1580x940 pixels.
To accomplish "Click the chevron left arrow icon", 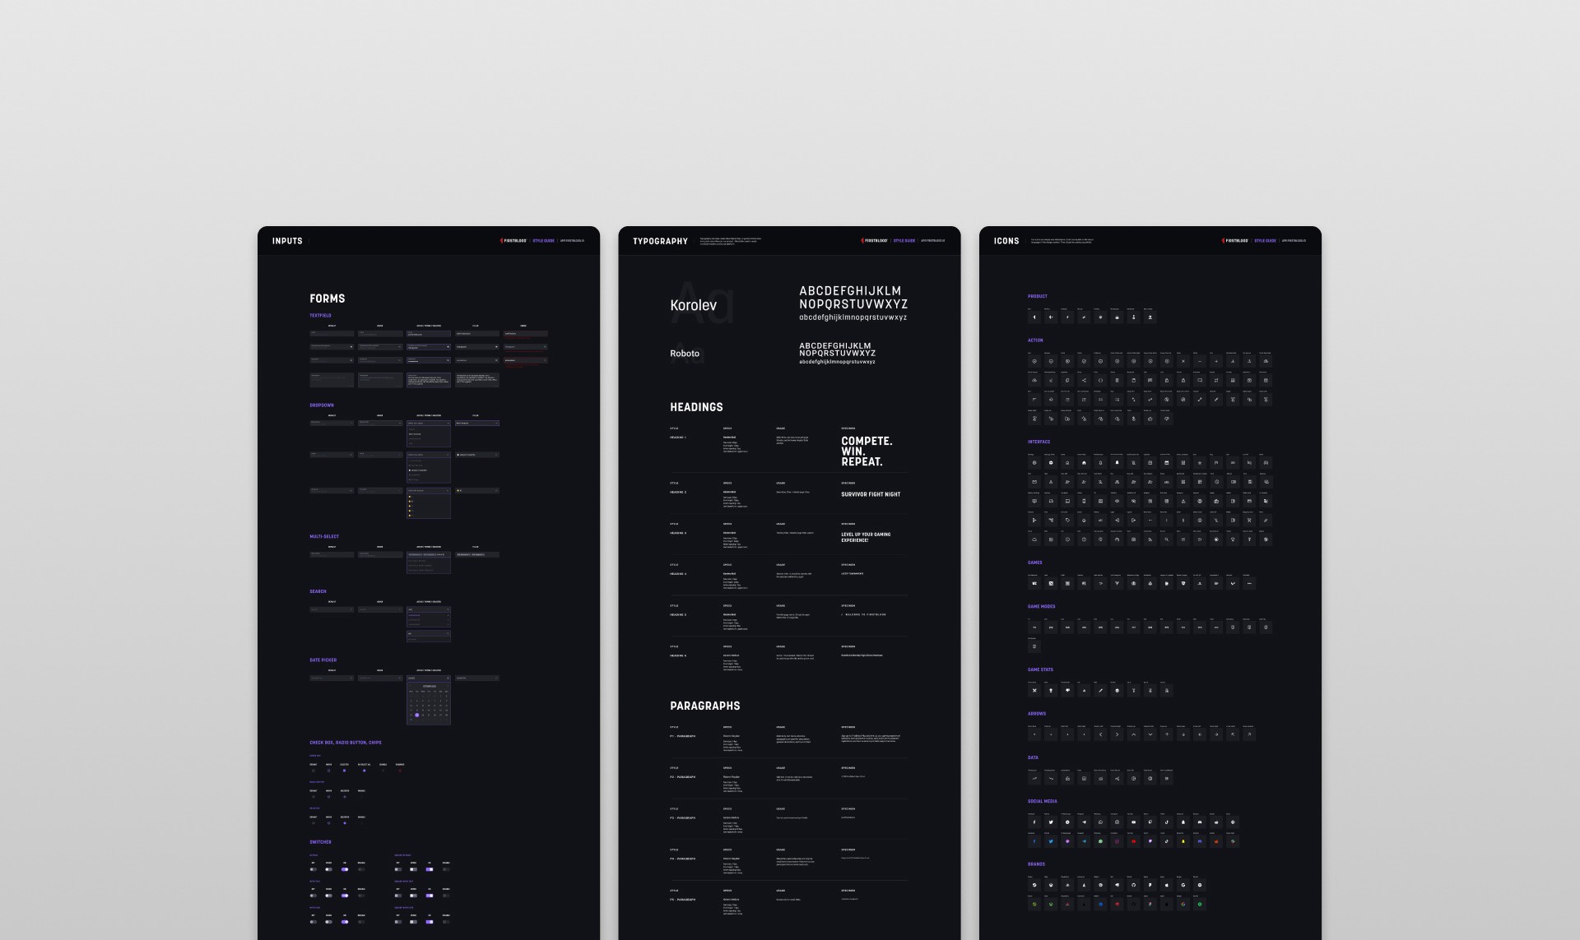I will pyautogui.click(x=1100, y=734).
